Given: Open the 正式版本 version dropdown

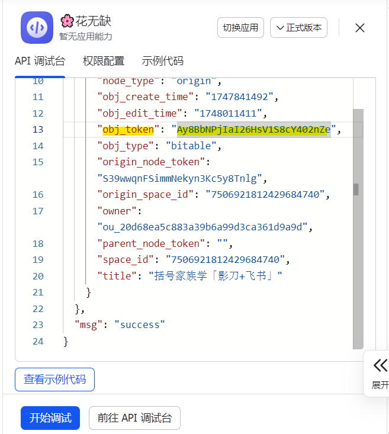Looking at the screenshot, I should [x=298, y=28].
